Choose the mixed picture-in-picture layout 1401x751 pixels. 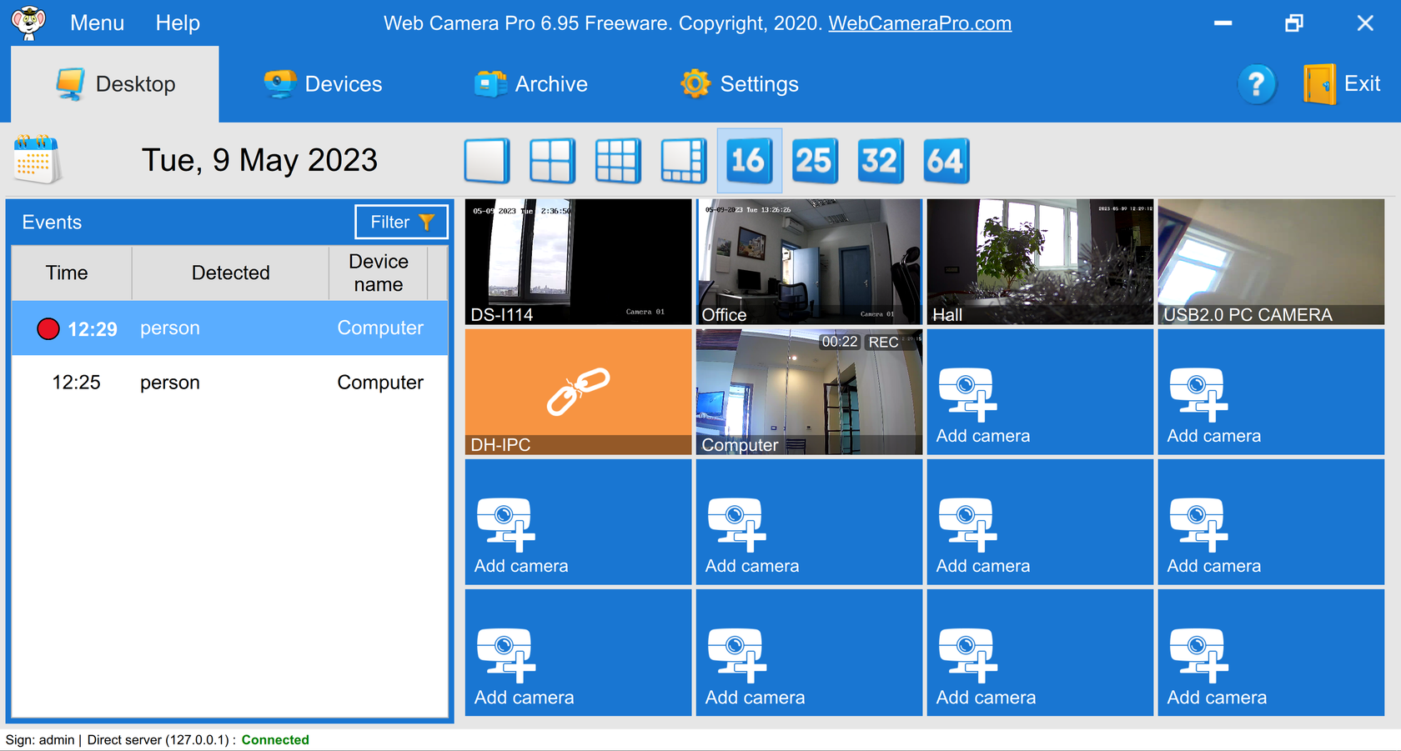point(683,160)
